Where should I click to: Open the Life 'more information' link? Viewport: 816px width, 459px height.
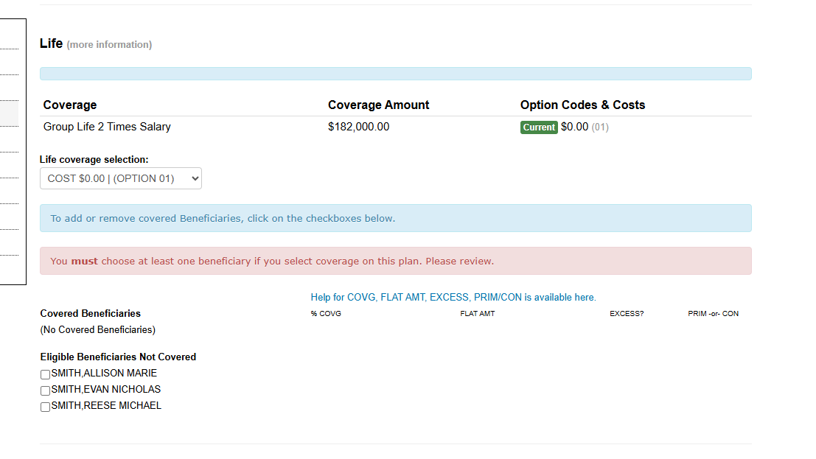click(x=109, y=45)
